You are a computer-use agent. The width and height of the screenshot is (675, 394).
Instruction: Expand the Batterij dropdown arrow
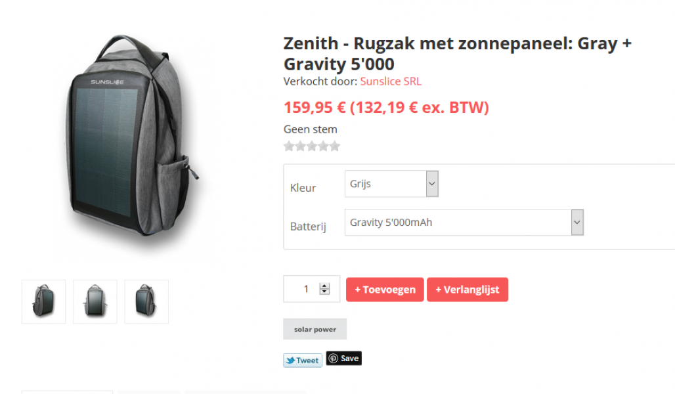pos(577,222)
